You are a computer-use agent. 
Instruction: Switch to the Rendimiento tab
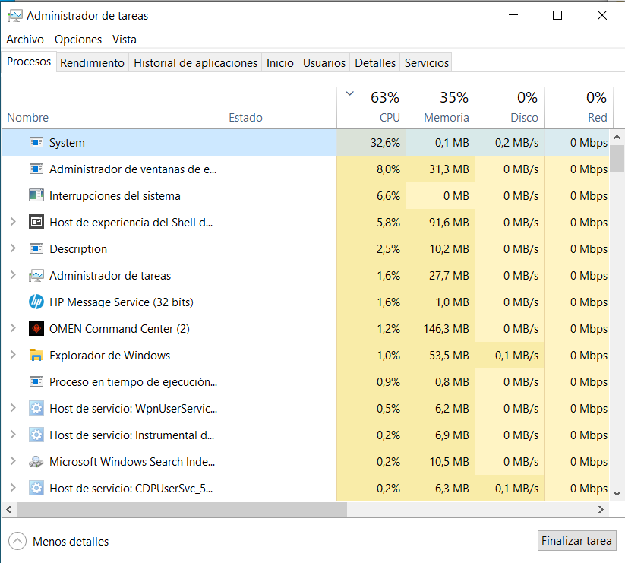pos(92,62)
